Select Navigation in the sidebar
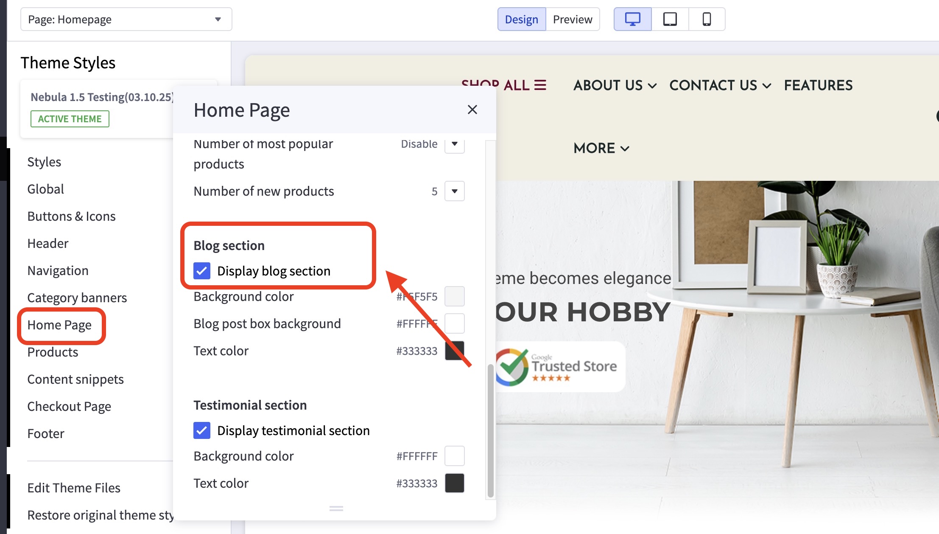This screenshot has height=534, width=939. (58, 270)
